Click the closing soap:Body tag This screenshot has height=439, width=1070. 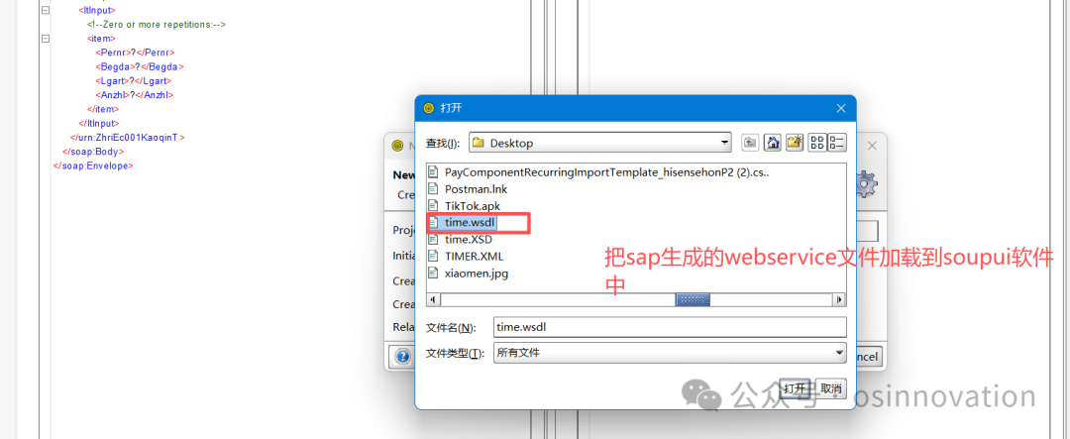(95, 152)
